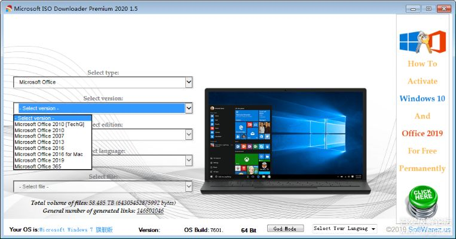Click the Windows and Office keys logo

423,42
